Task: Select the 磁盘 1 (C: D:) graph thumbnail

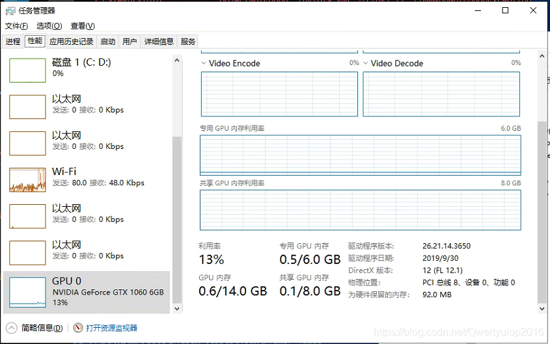Action: tap(27, 70)
